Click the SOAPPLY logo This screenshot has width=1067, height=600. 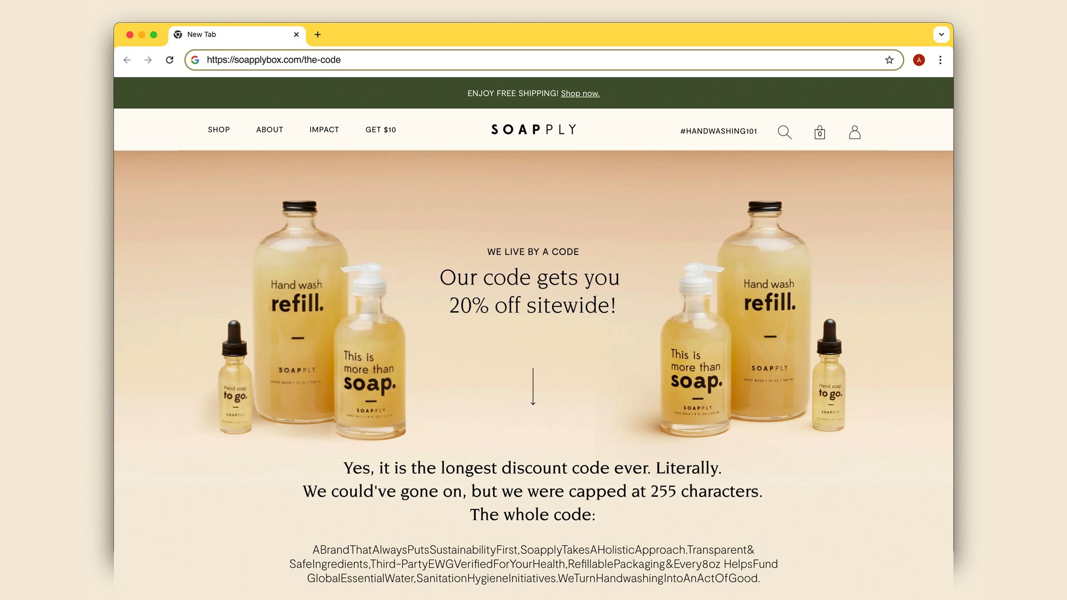(x=533, y=129)
